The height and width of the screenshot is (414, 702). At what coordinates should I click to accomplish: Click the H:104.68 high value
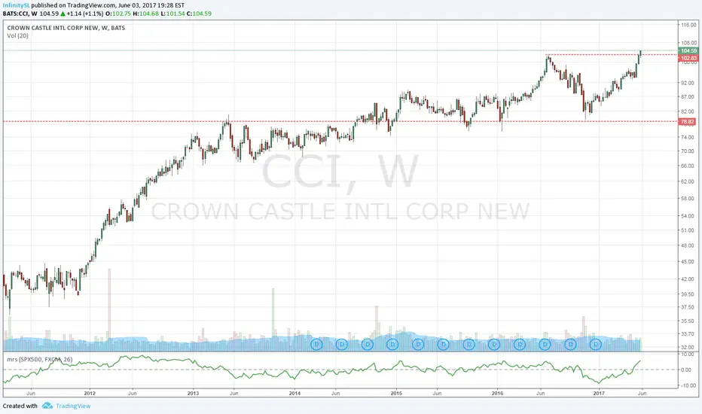click(x=146, y=14)
